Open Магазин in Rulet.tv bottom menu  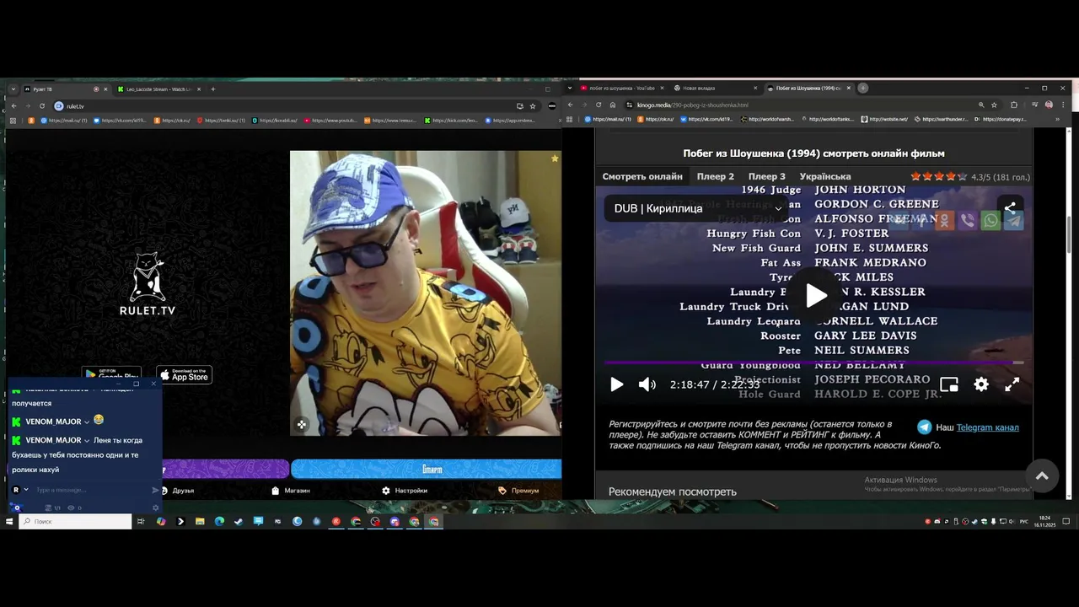(x=291, y=491)
